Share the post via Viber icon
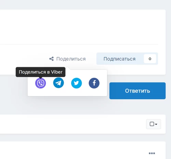This screenshot has height=159, width=171. point(40,83)
